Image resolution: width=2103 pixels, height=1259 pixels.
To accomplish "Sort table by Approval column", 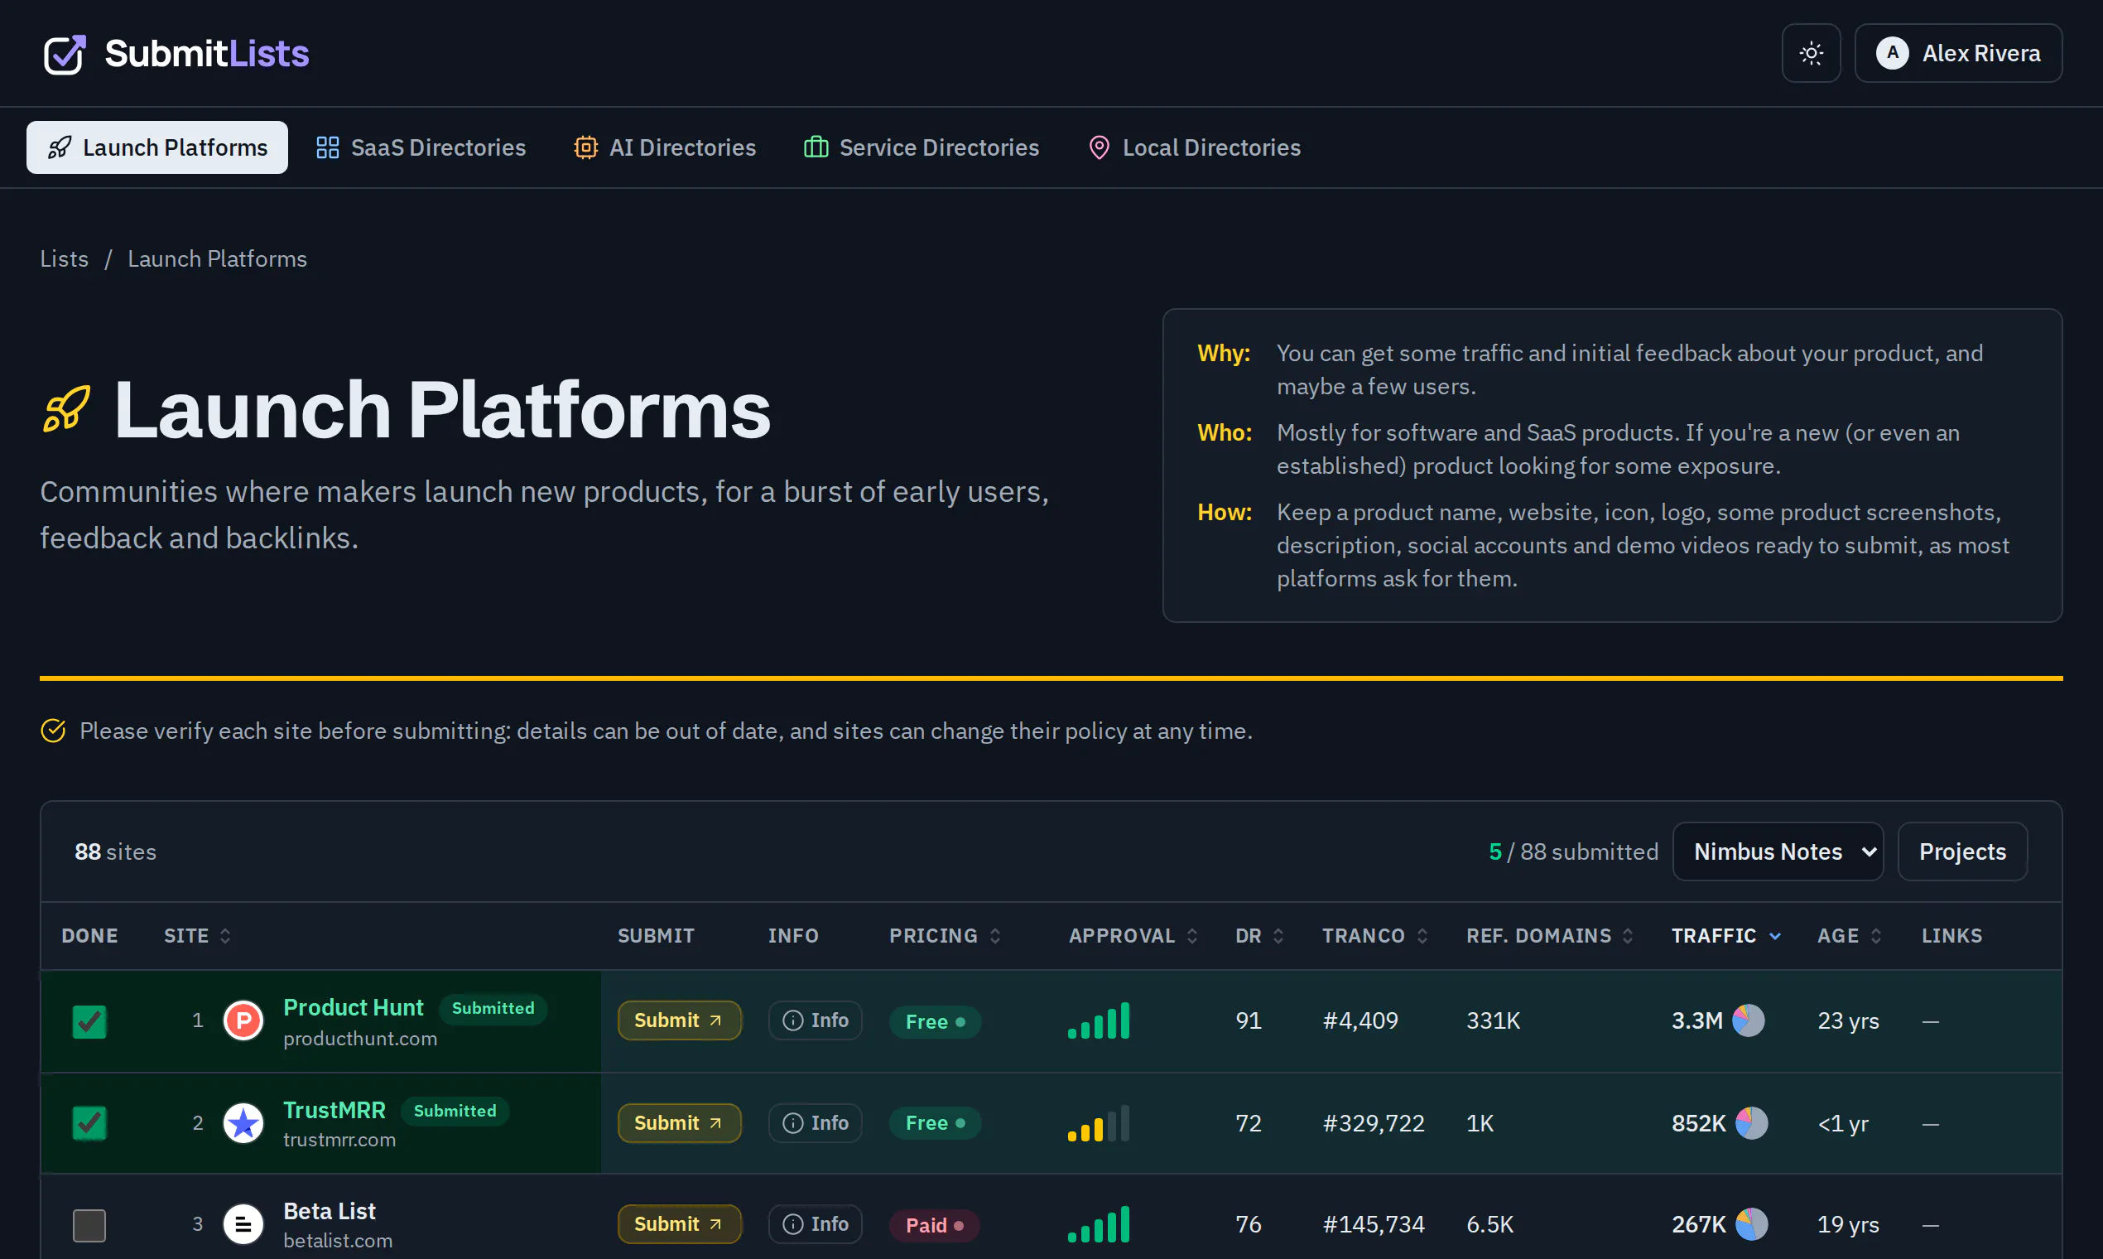I will tap(1133, 936).
